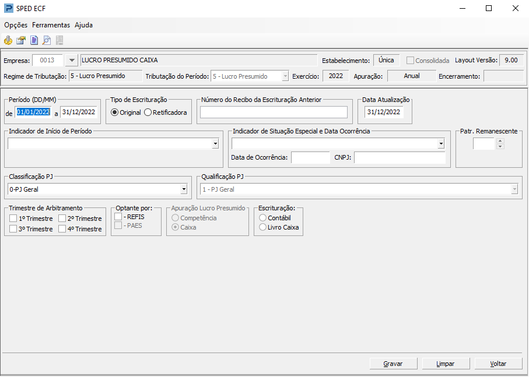
Task: Open the Opções menu
Action: 16,25
